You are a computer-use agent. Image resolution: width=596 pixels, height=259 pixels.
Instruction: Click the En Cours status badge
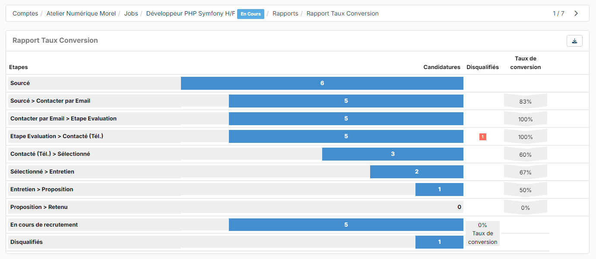(x=250, y=14)
